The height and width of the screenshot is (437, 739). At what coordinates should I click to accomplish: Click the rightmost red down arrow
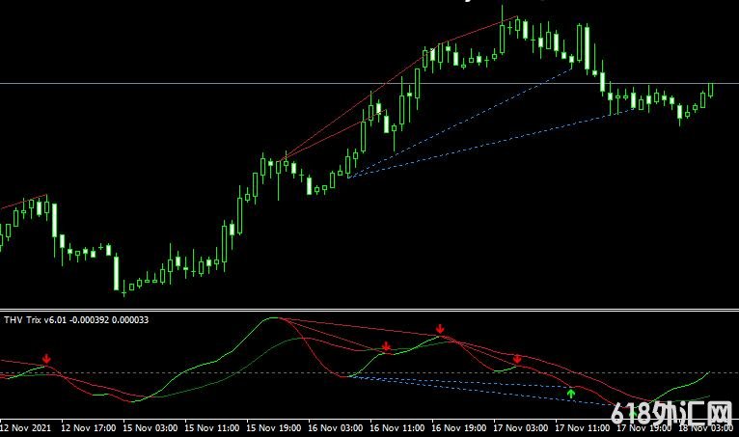click(517, 359)
